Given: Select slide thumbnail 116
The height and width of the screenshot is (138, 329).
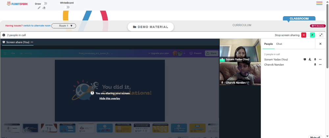Looking at the screenshot, I should click(x=30, y=128).
